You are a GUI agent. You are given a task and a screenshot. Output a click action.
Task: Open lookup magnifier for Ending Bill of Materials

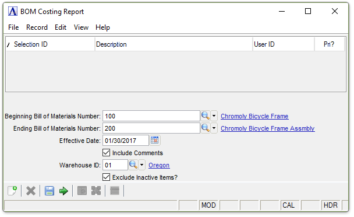click(x=205, y=128)
